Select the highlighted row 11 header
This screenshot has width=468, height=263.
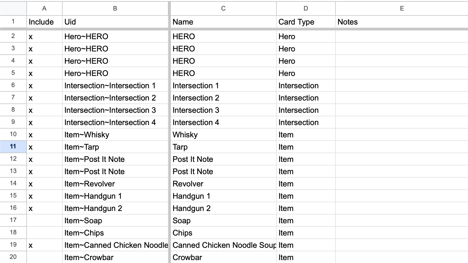(13, 147)
